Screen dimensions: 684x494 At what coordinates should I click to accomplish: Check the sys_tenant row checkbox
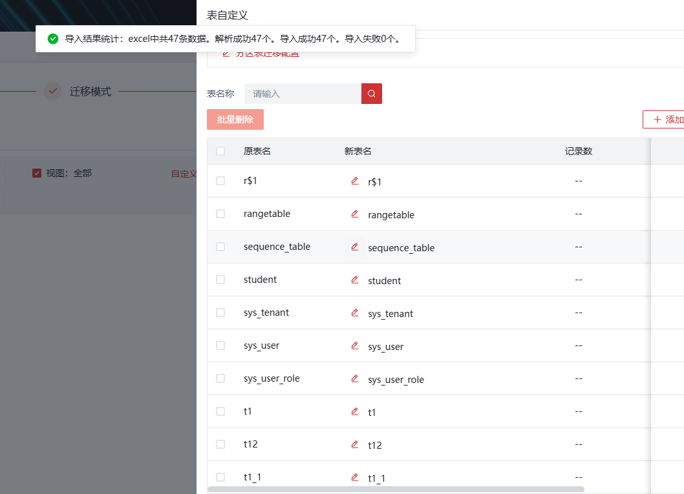point(220,313)
